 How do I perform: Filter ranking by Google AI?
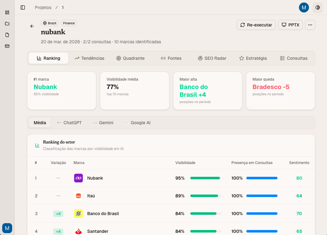tap(137, 123)
